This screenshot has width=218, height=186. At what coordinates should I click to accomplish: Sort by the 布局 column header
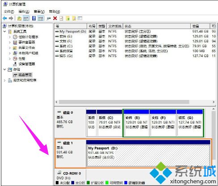pos(92,26)
